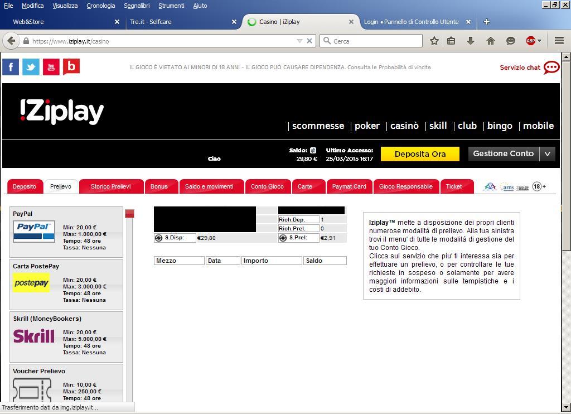
Task: Click the iZiplay logo
Action: (62, 112)
